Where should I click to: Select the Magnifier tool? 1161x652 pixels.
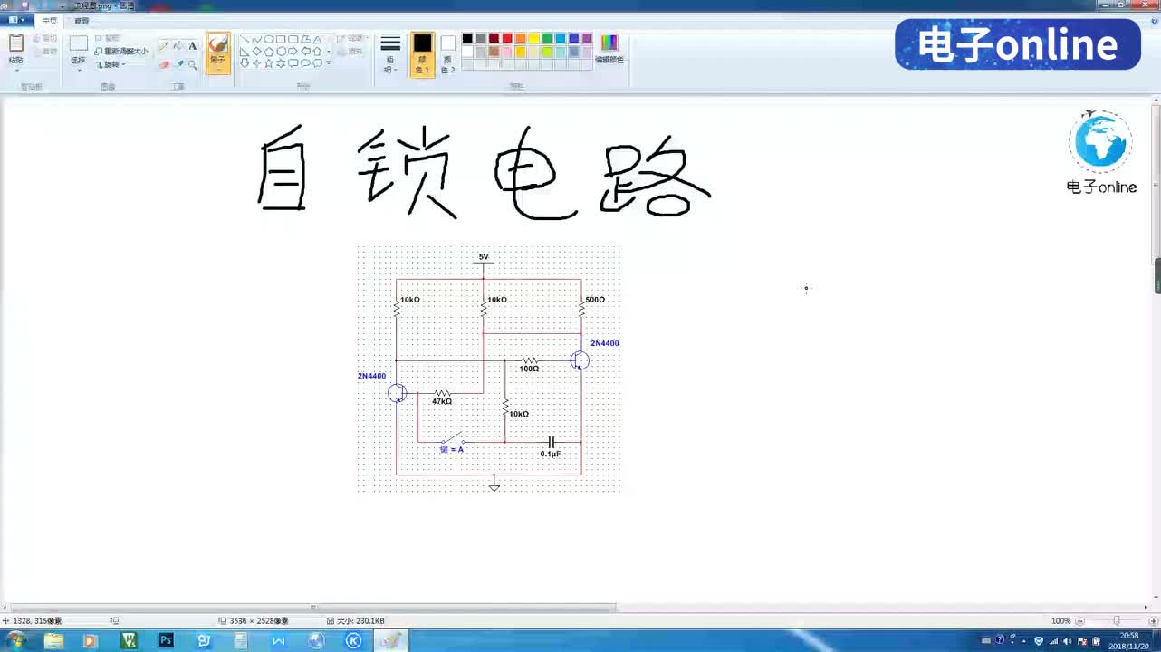tap(193, 64)
